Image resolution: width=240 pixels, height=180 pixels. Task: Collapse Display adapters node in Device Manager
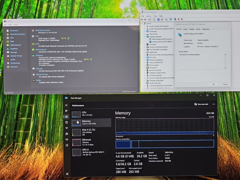click(x=145, y=37)
